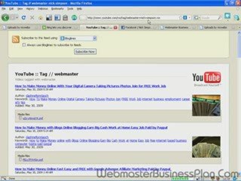Click the search magnifier icon
241x181 pixels.
tap(220, 18)
